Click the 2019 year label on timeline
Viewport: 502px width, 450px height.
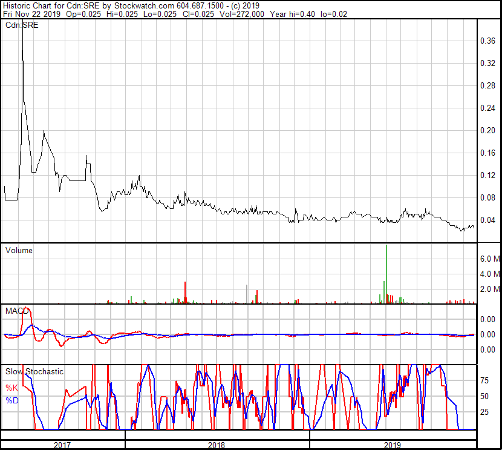[x=393, y=445]
